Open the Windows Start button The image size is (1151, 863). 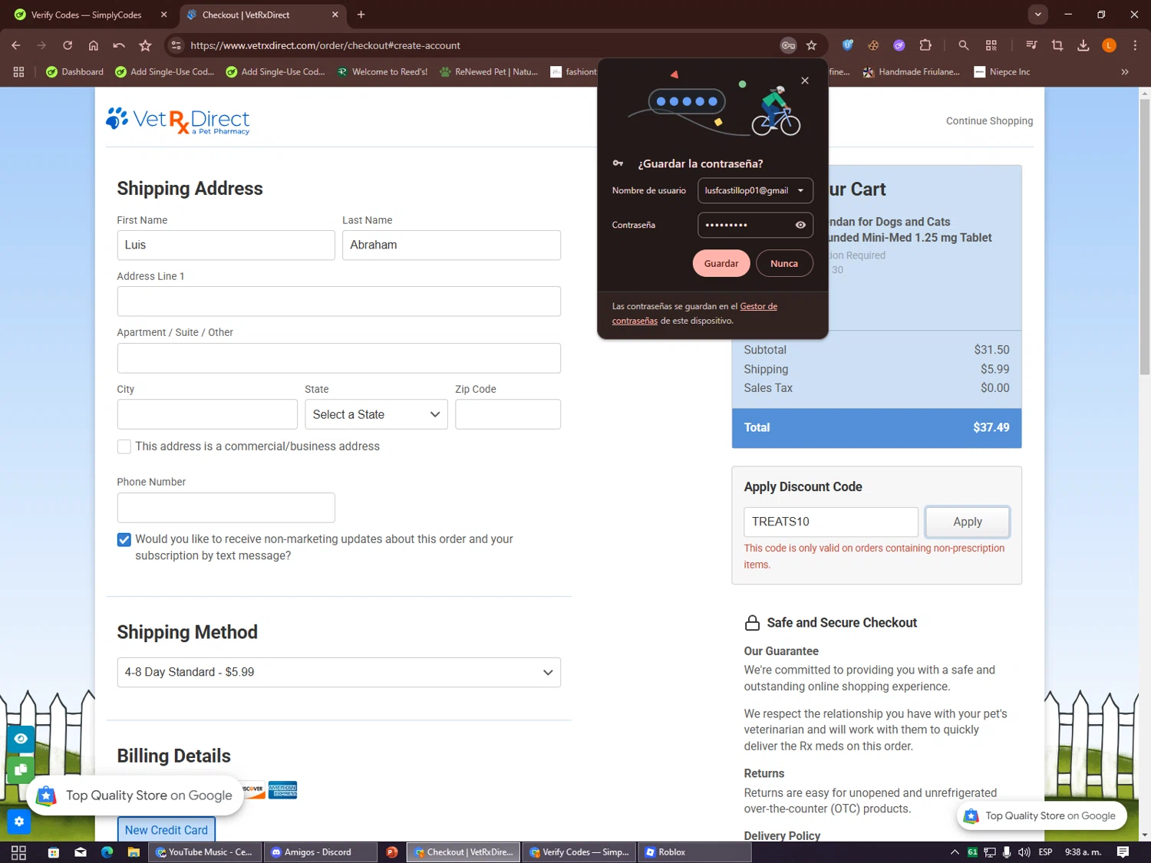point(18,852)
